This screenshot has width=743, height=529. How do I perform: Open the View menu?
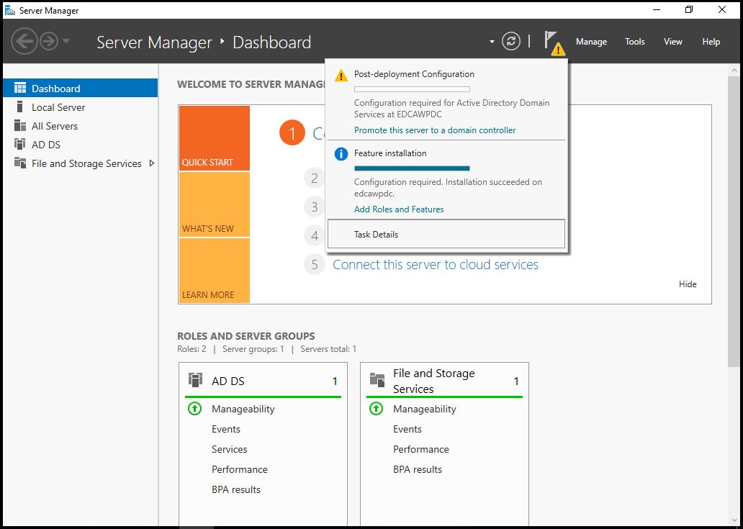pyautogui.click(x=672, y=42)
